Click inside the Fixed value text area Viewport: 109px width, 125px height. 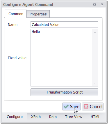point(61,58)
